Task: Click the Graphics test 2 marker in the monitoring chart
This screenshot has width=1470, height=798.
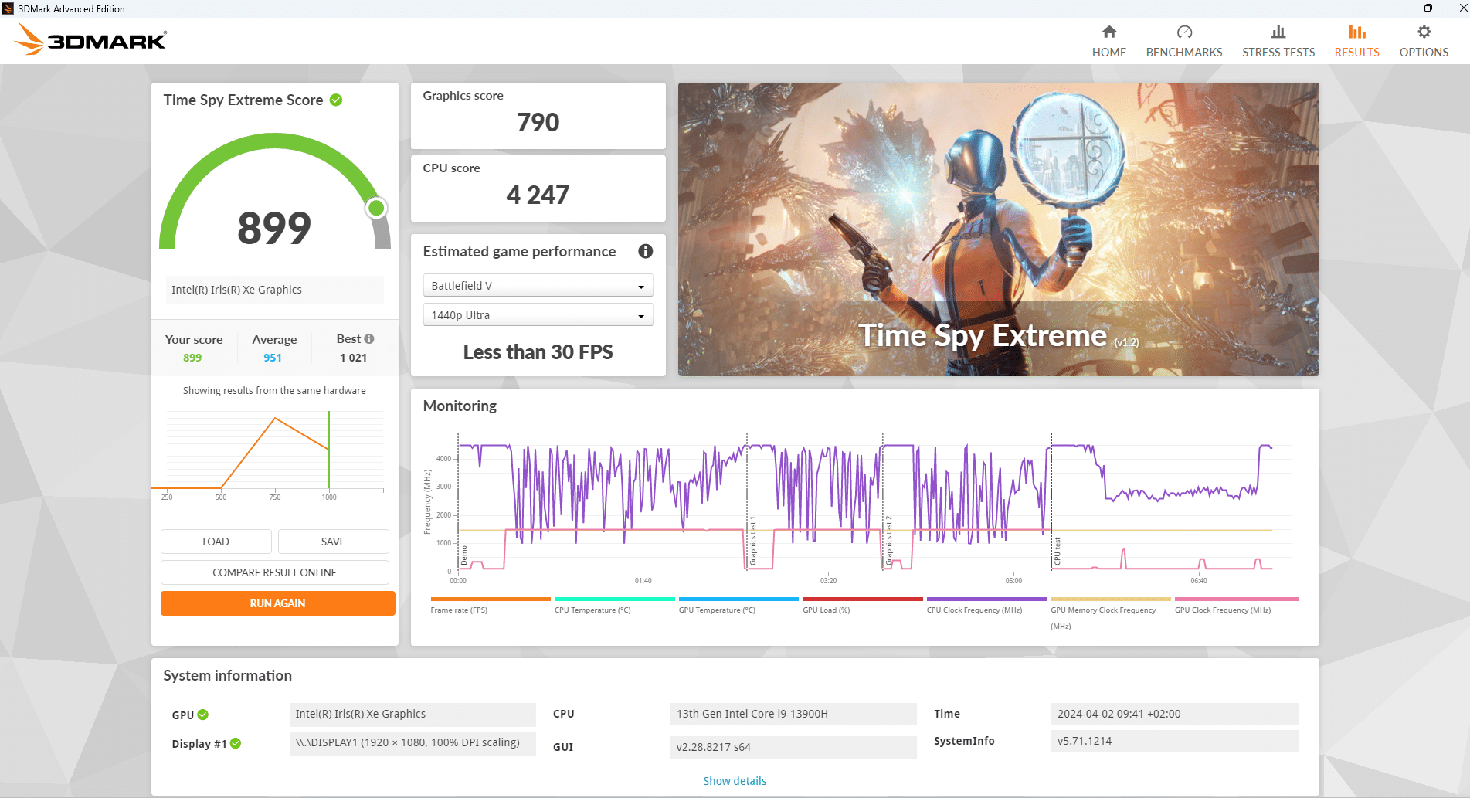Action: click(x=888, y=540)
